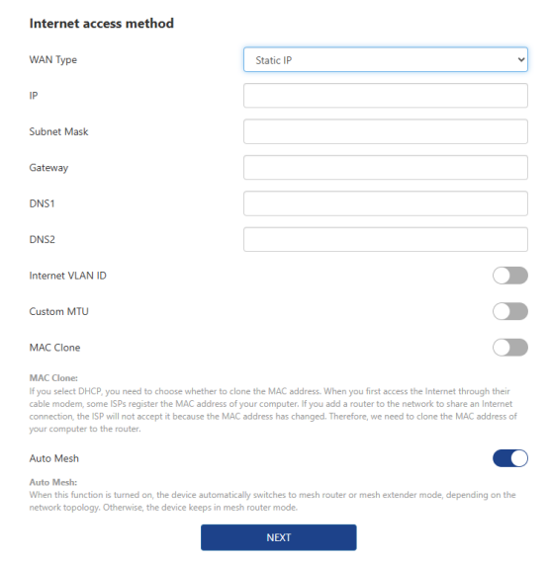548x561 pixels.
Task: Click into the Subnet Mask input box
Action: [x=386, y=131]
